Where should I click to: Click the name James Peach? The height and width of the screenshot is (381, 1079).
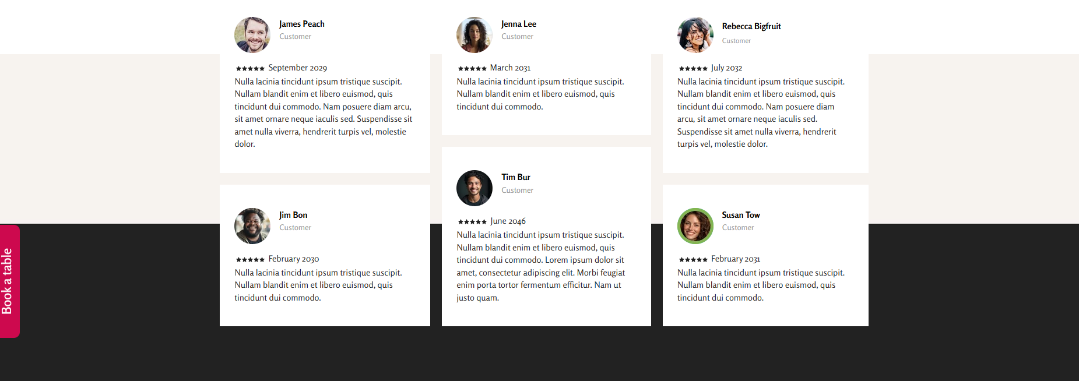click(x=302, y=24)
